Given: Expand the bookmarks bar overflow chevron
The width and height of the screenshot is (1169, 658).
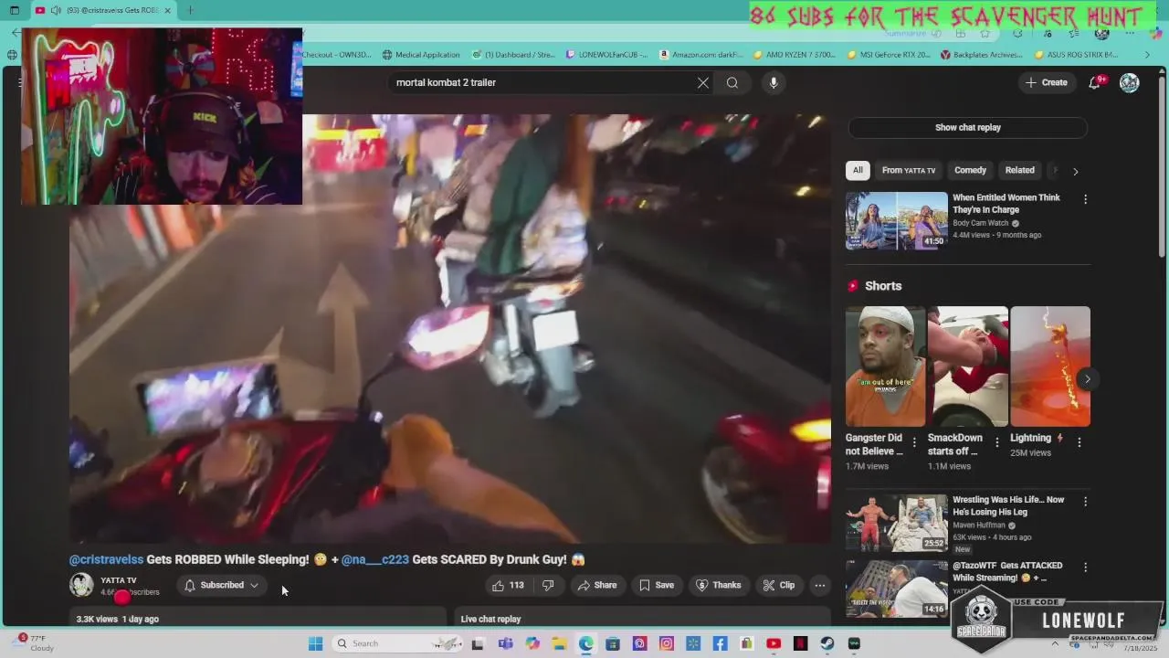Looking at the screenshot, I should coord(1148,55).
